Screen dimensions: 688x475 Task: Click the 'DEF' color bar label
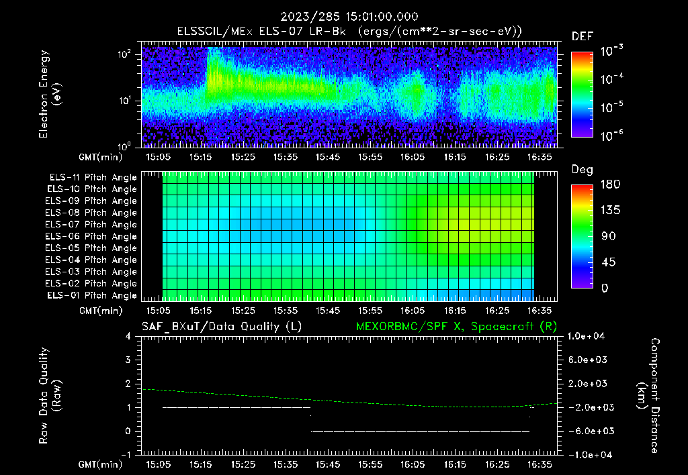pyautogui.click(x=583, y=36)
